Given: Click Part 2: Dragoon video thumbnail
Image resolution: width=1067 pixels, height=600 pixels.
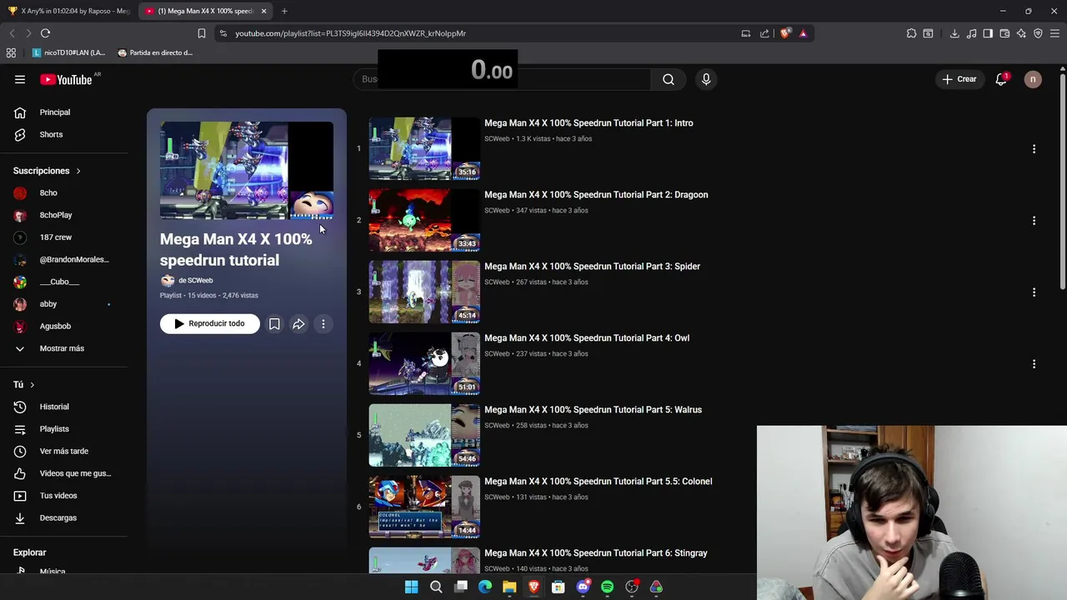Looking at the screenshot, I should (424, 220).
